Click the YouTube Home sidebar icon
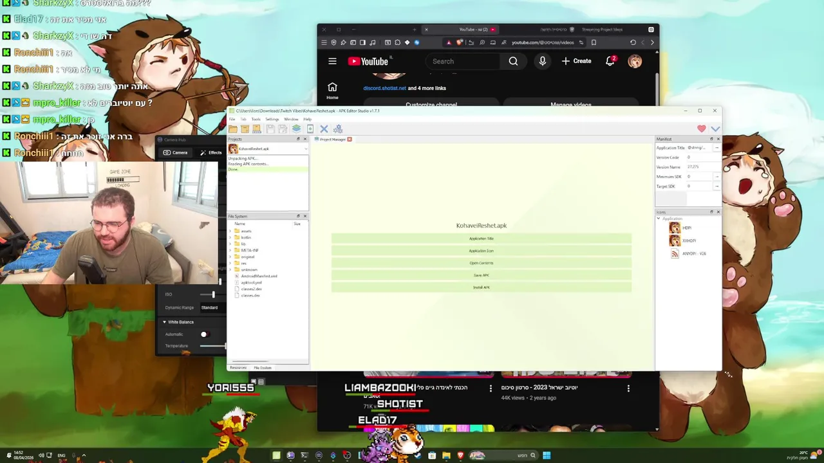 332,91
